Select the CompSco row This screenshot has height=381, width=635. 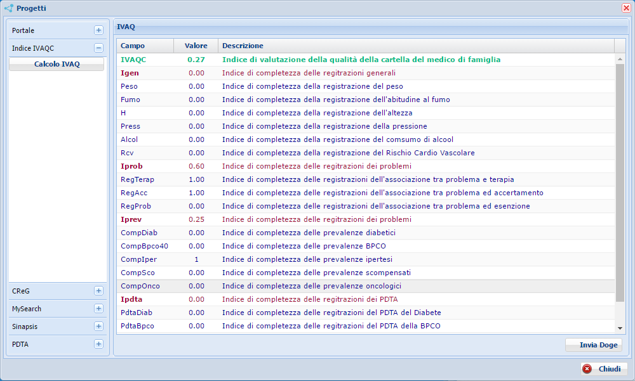366,273
